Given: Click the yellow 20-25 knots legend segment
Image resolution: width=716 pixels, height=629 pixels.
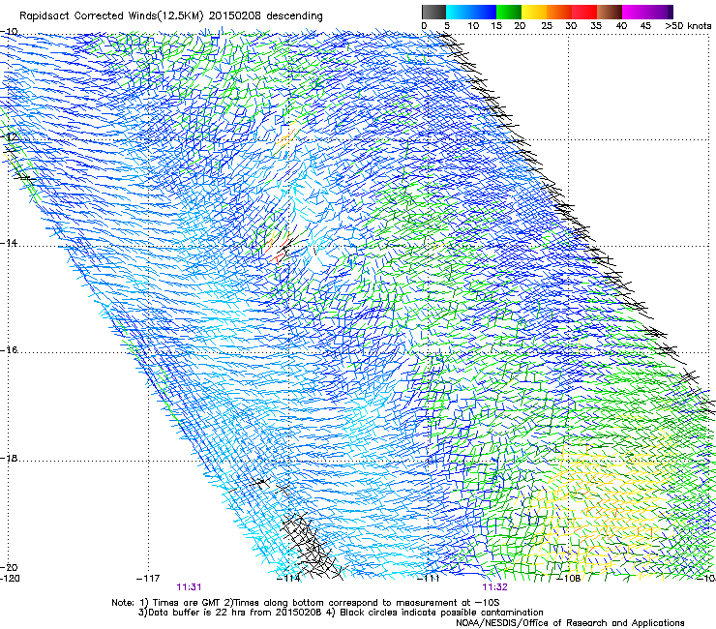Looking at the screenshot, I should [x=534, y=12].
